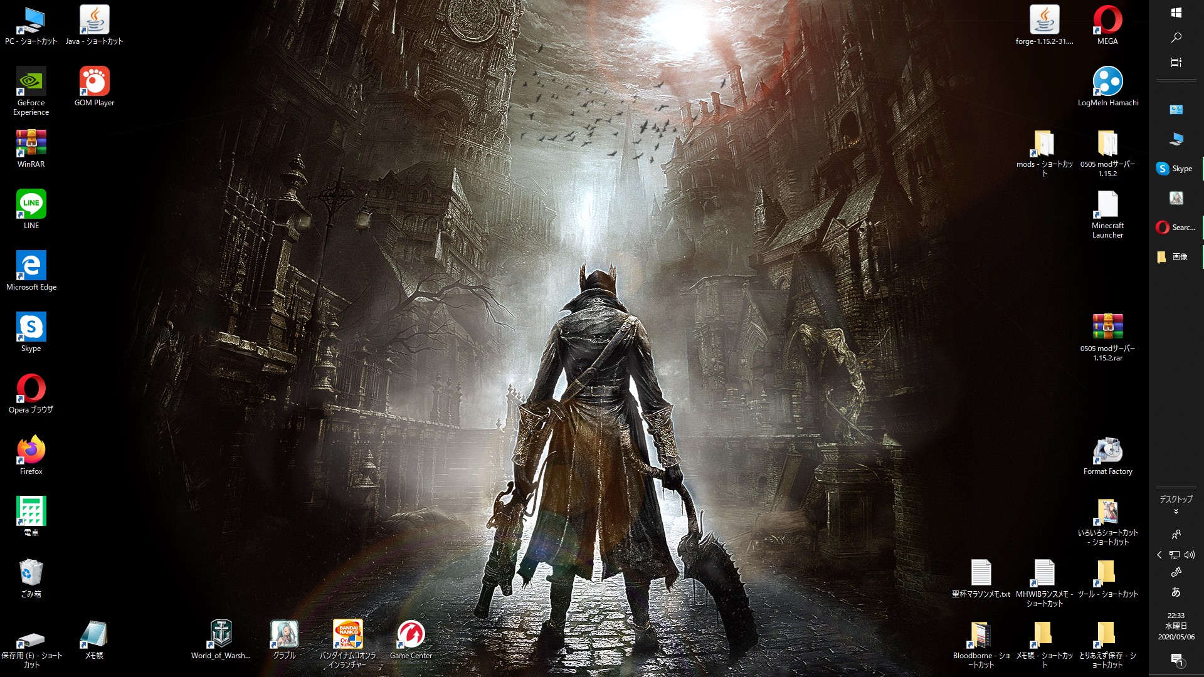The width and height of the screenshot is (1204, 677).
Task: Open the People icon in taskbar
Action: 1176,535
